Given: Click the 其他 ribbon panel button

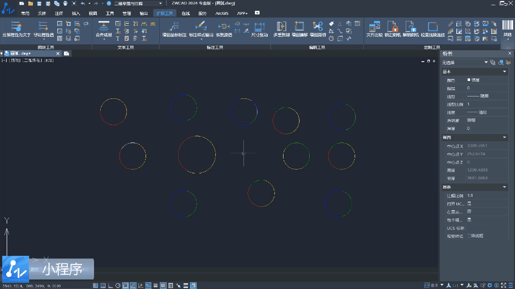Looking at the screenshot, I should [507, 29].
